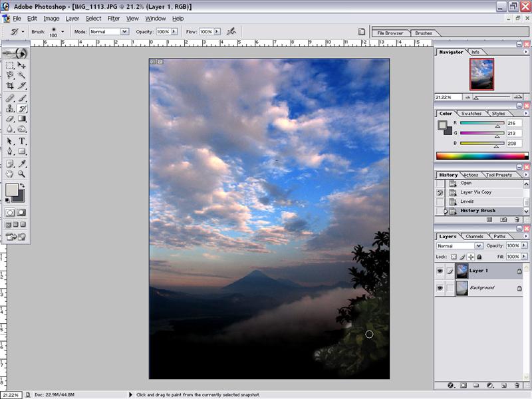Select the Magic Wand tool

22,75
